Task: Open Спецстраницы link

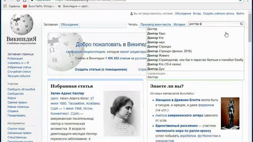Action: (17, 137)
